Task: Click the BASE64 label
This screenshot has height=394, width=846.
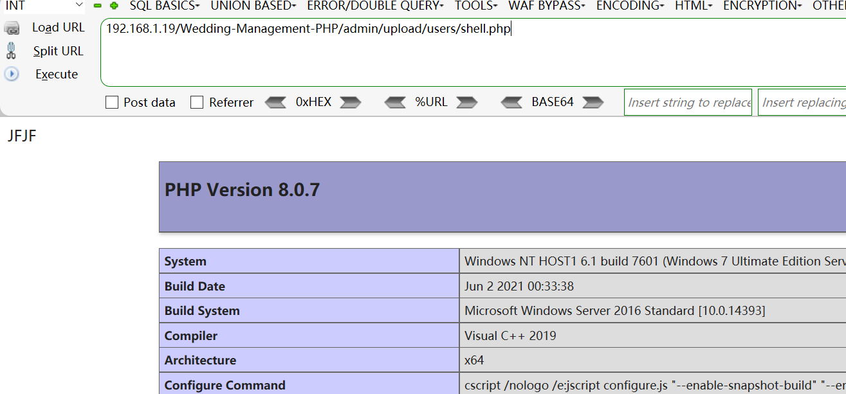Action: (x=553, y=102)
